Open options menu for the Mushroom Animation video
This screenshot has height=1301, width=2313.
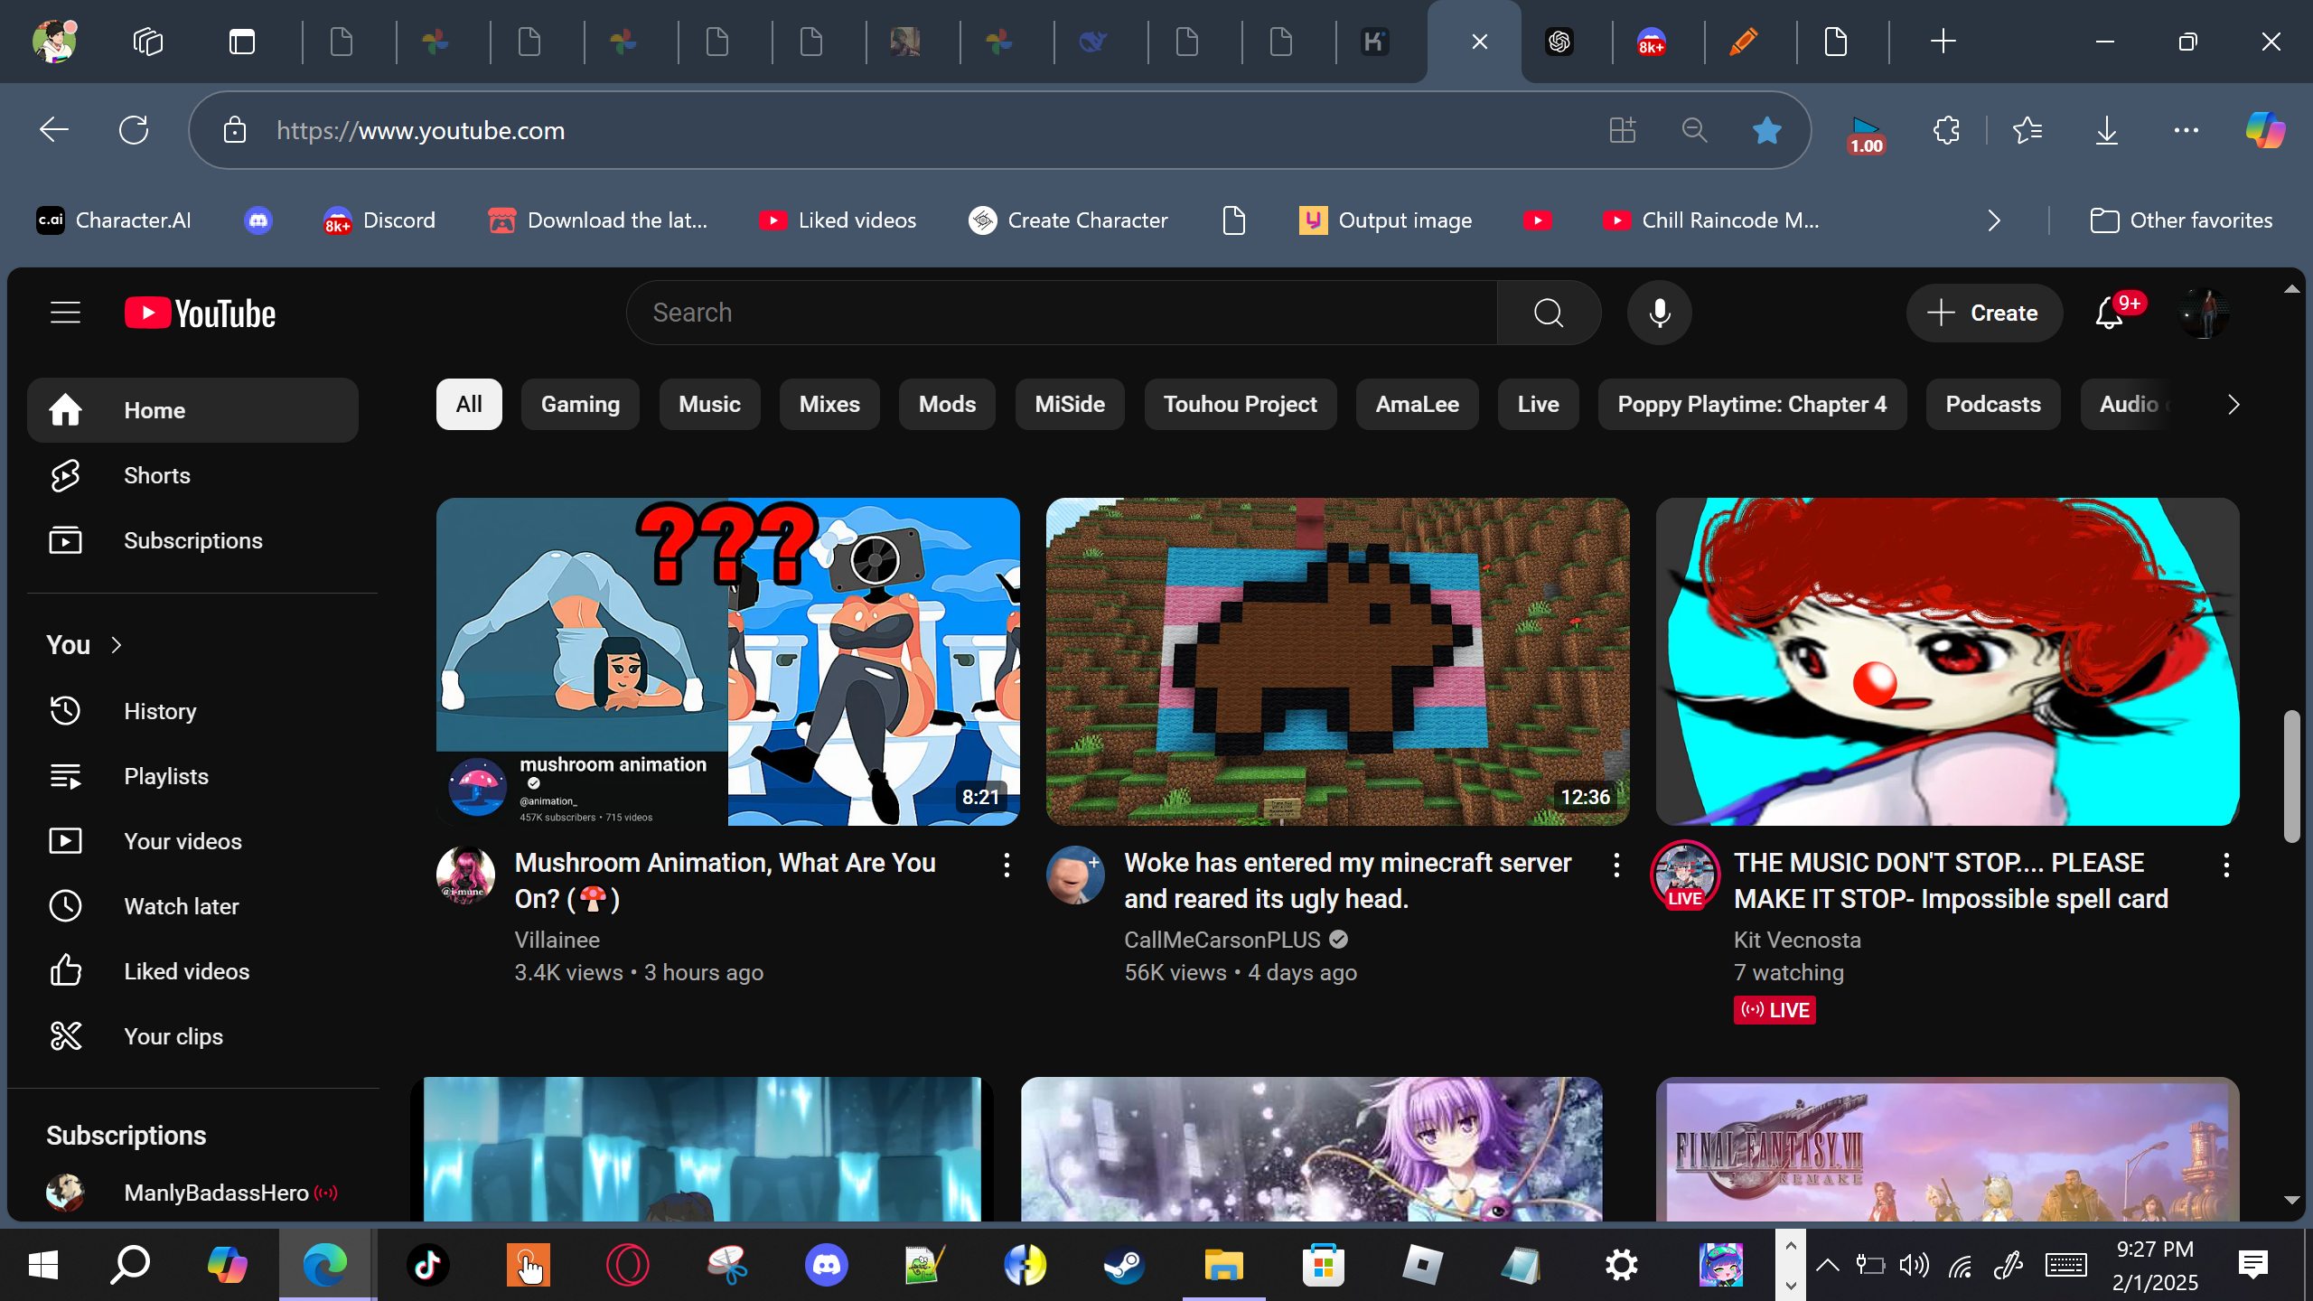click(1007, 865)
